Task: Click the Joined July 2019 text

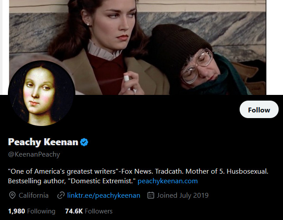Action: (183, 196)
